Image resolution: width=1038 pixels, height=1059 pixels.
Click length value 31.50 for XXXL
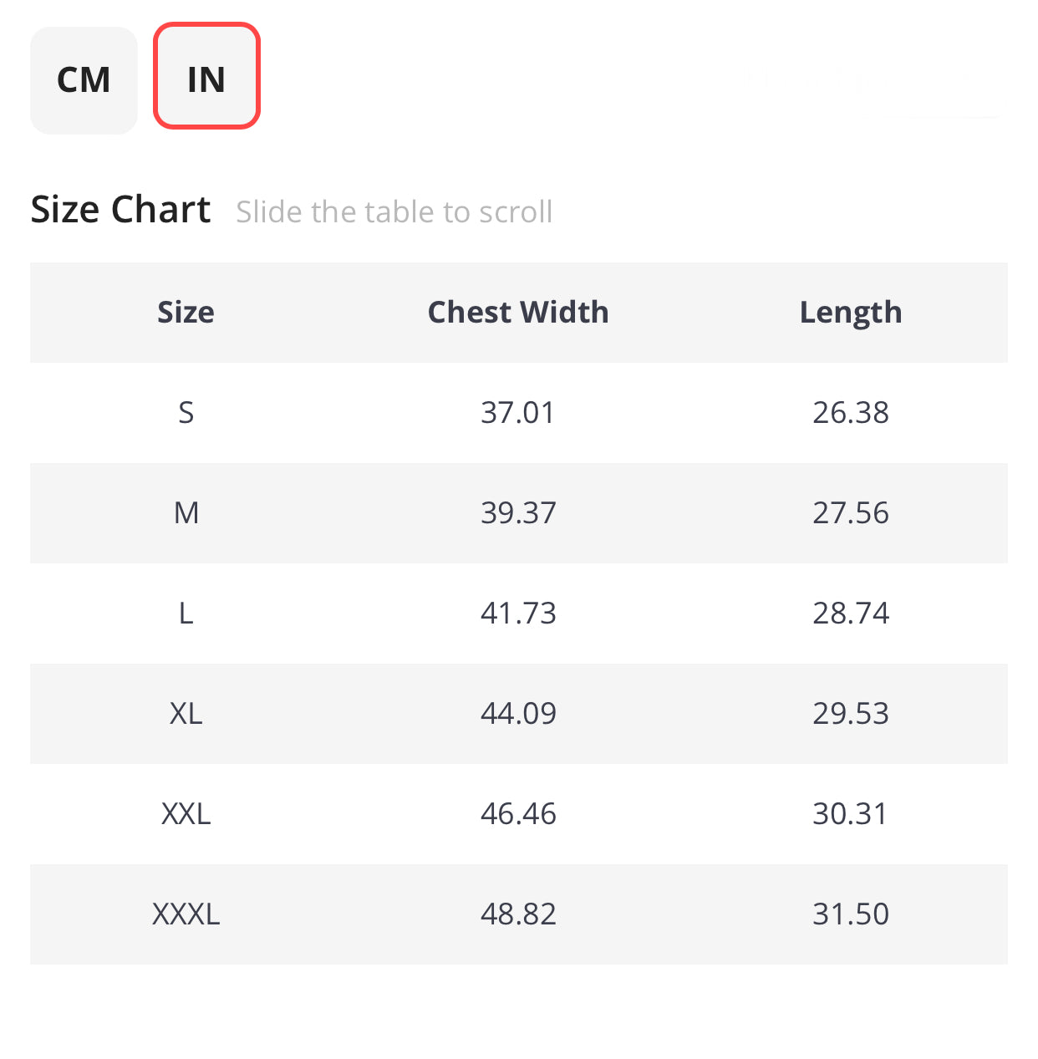[851, 914]
